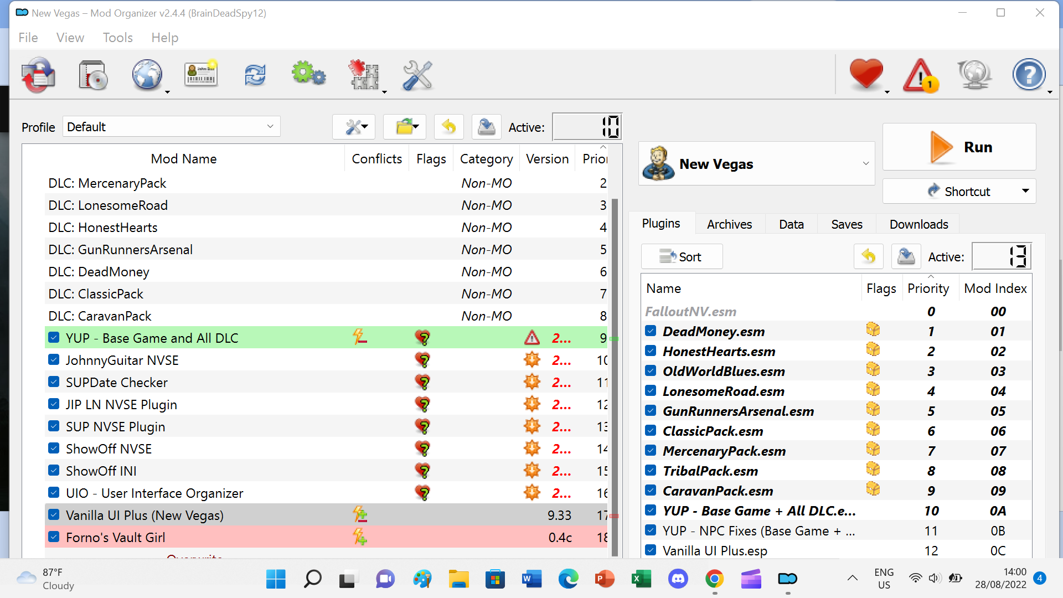Select the DLC: HonestHearts mod row
The height and width of the screenshot is (598, 1063).
tap(327, 227)
